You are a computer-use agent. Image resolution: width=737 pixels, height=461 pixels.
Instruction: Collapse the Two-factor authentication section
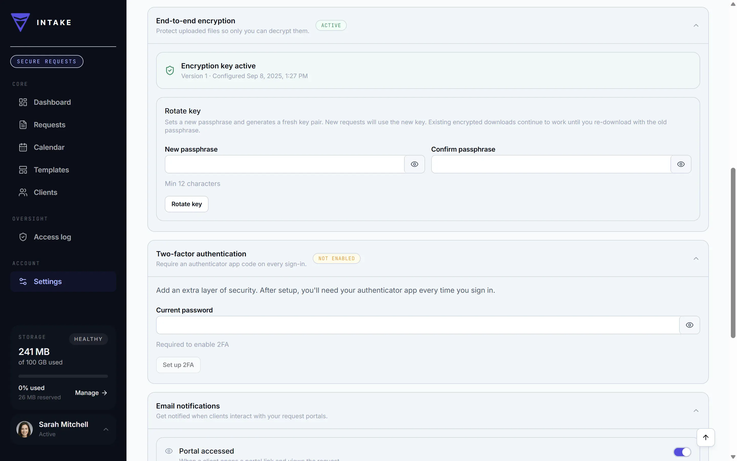(696, 259)
